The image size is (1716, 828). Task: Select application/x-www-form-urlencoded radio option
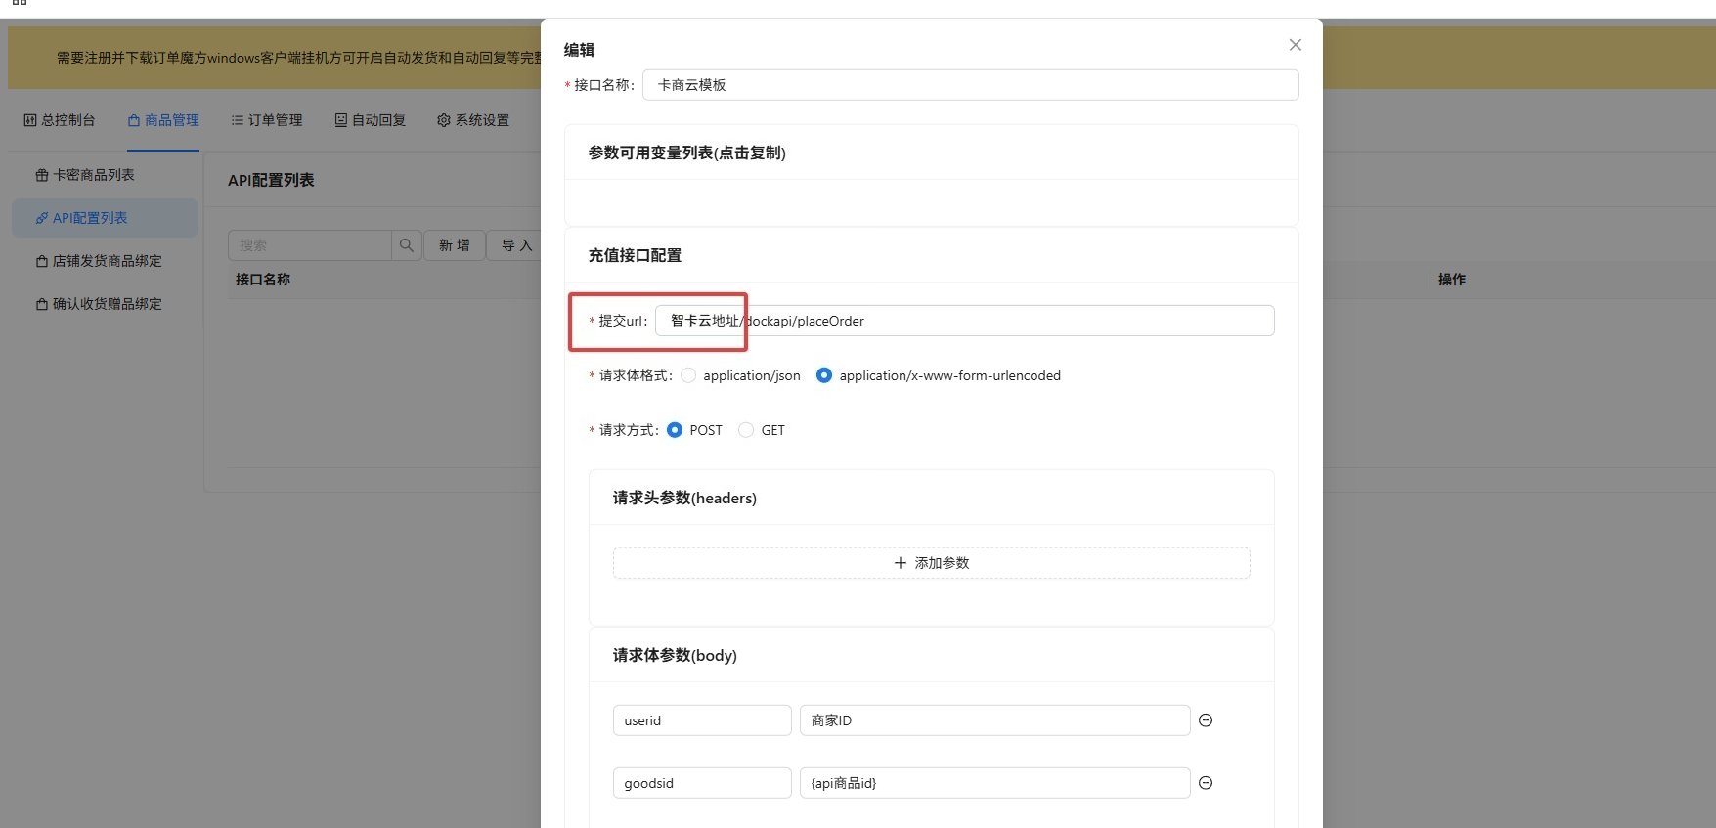point(824,375)
